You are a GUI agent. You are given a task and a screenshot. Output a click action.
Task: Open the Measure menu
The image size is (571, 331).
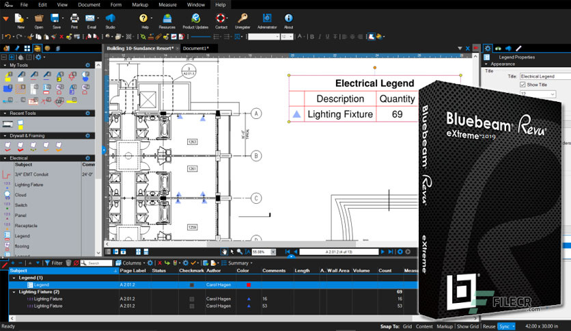tap(167, 5)
